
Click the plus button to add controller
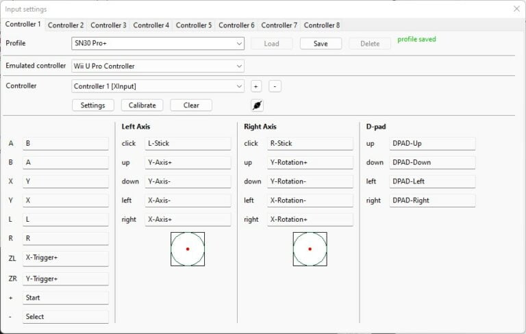[x=255, y=86]
